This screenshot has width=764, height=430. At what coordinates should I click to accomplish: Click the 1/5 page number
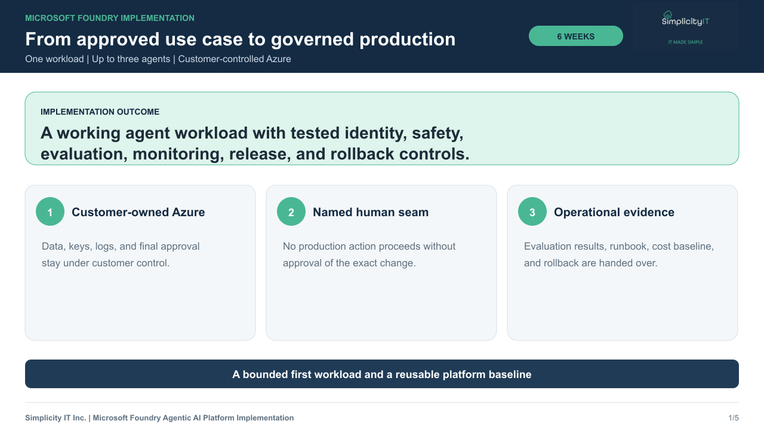point(734,418)
